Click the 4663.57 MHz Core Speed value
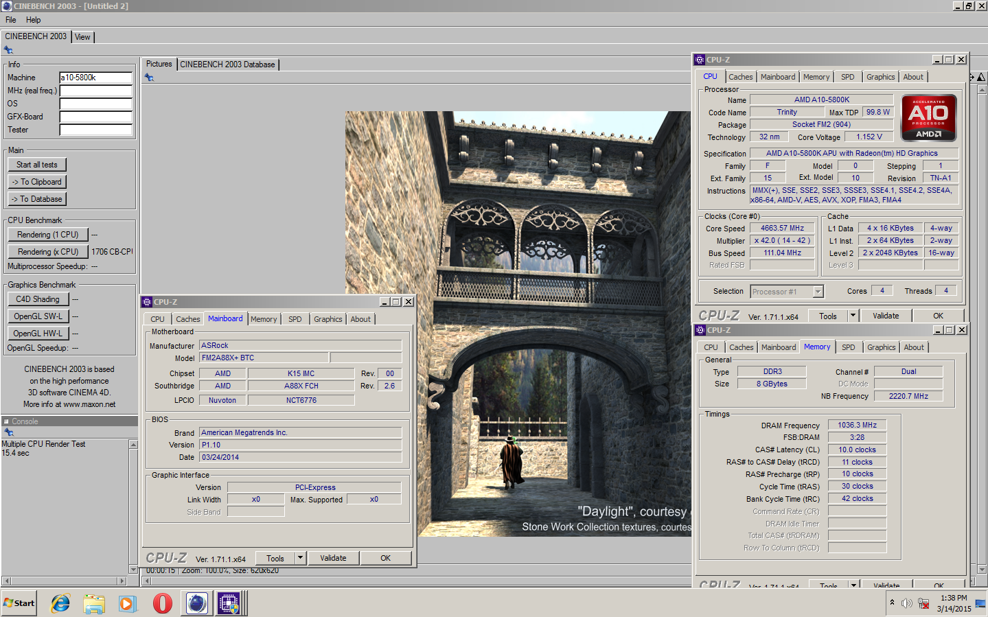This screenshot has height=617, width=988. (782, 228)
